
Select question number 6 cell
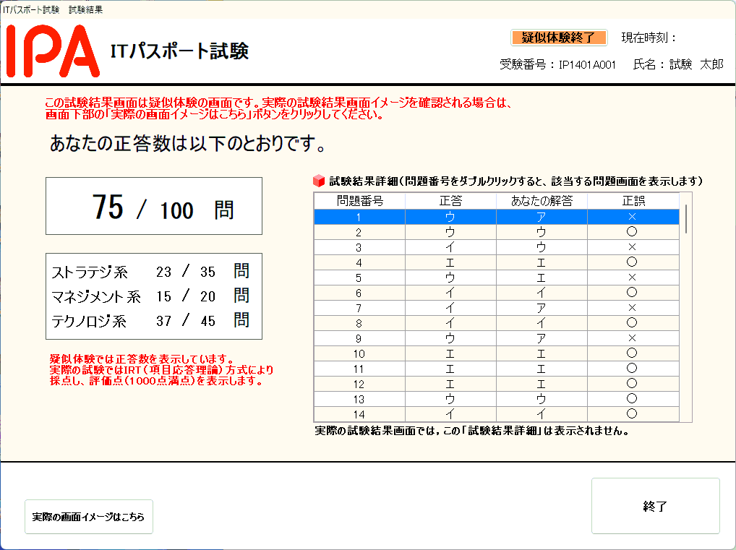point(359,293)
